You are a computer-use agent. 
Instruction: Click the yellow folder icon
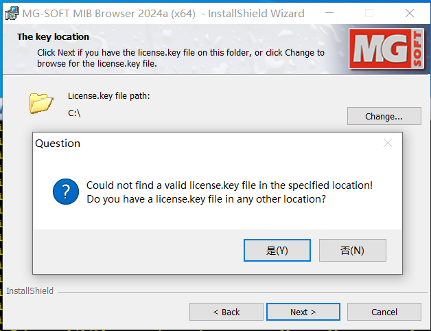pyautogui.click(x=41, y=104)
